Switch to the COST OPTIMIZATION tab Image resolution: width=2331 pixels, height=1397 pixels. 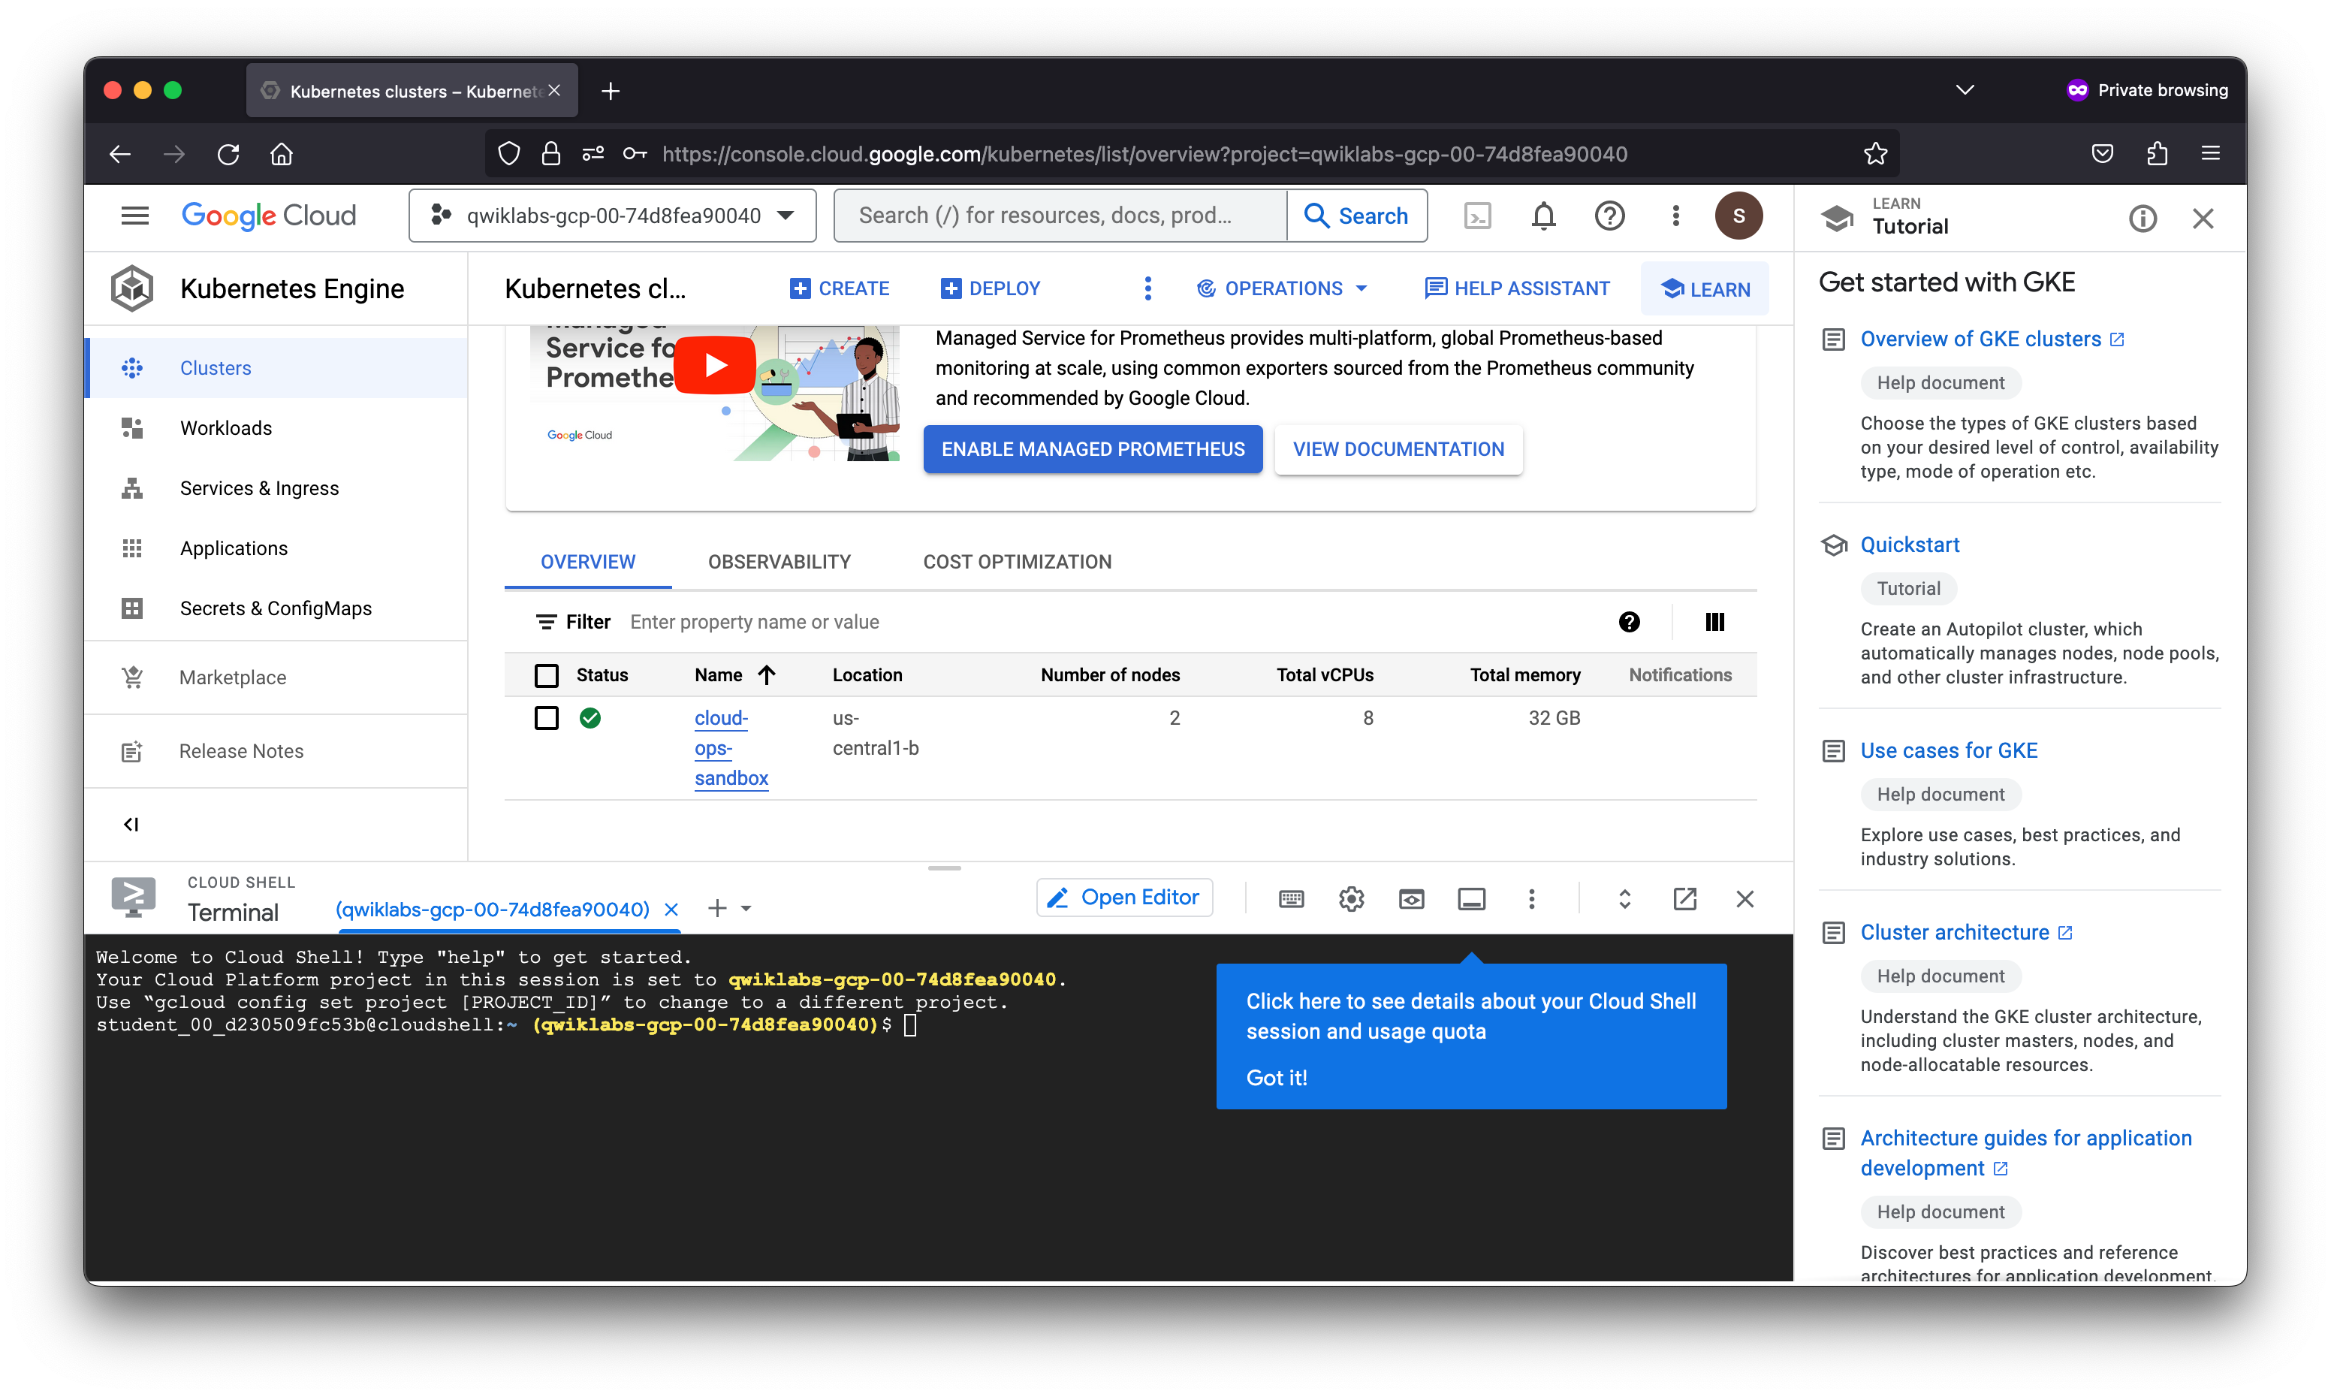pos(1018,562)
